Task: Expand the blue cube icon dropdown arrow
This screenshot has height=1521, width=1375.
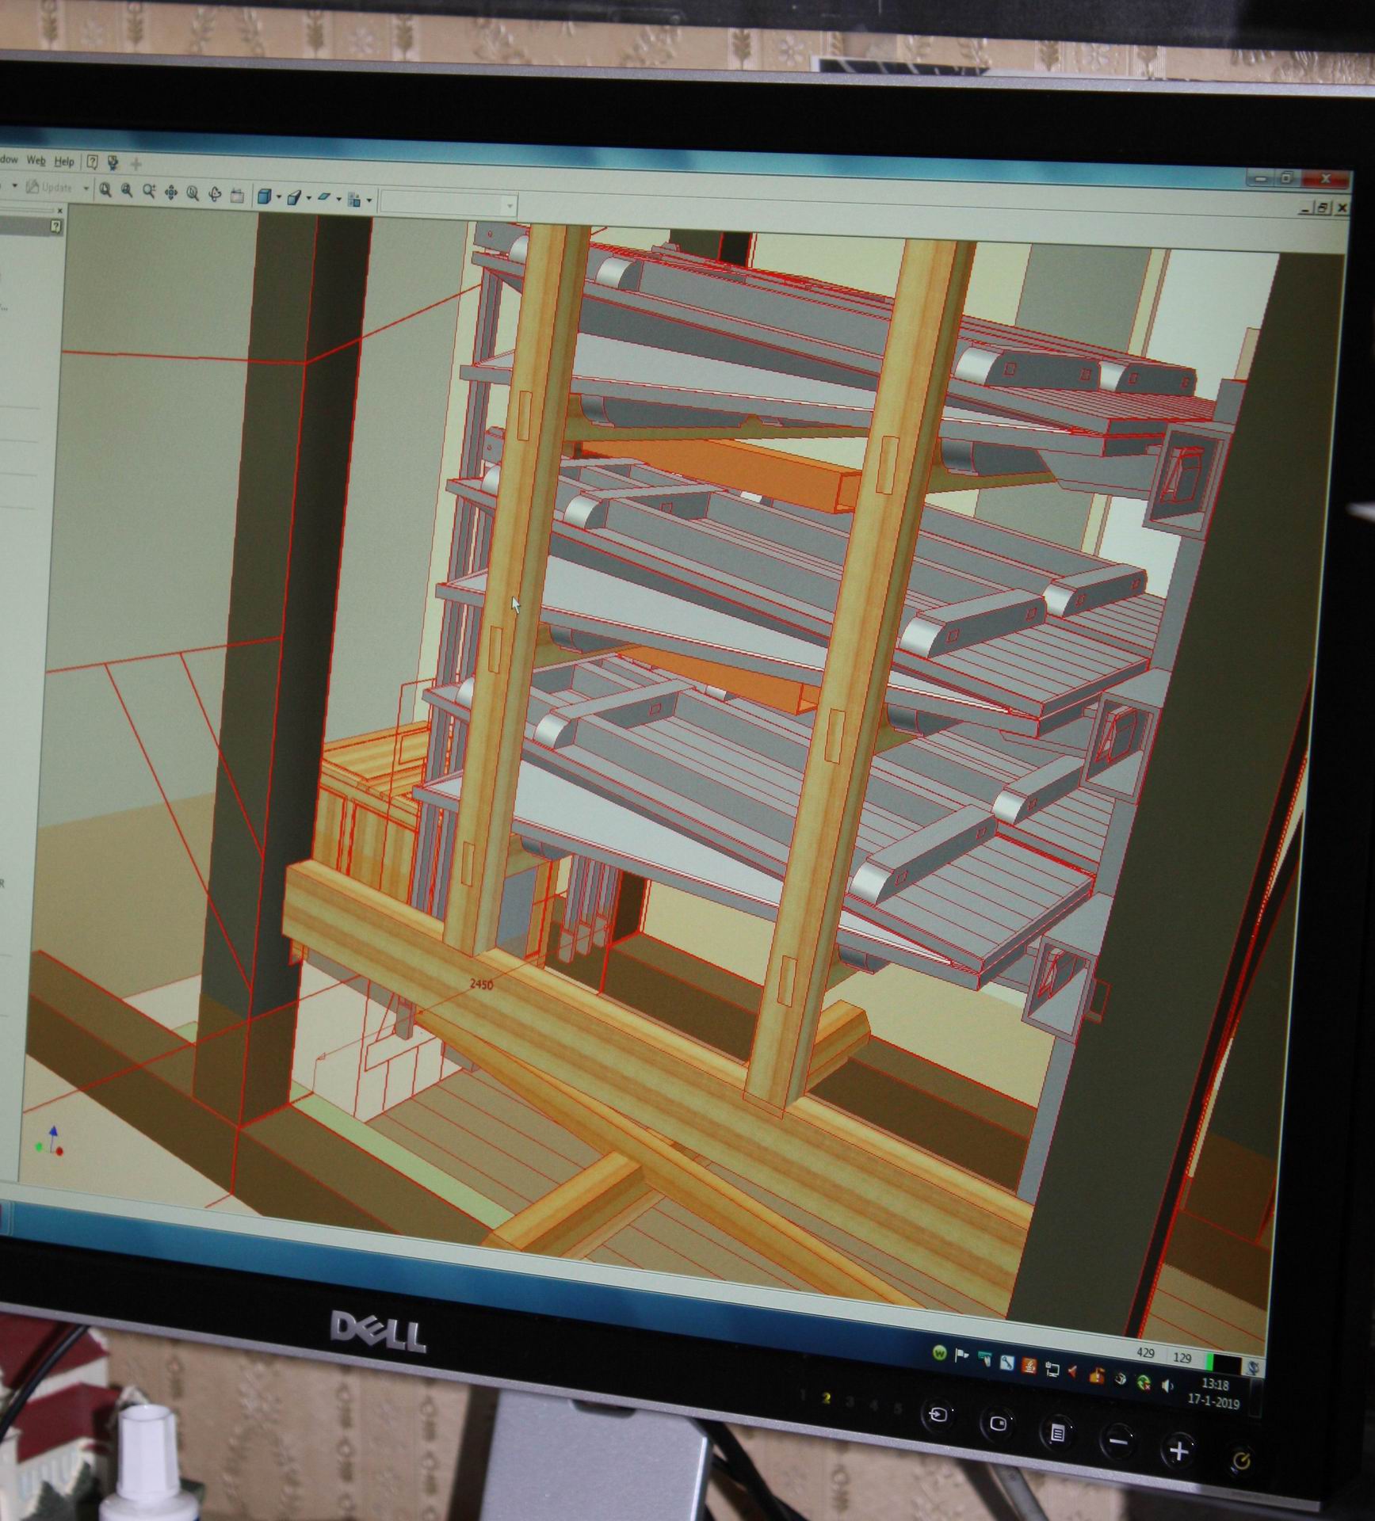Action: pyautogui.click(x=279, y=197)
